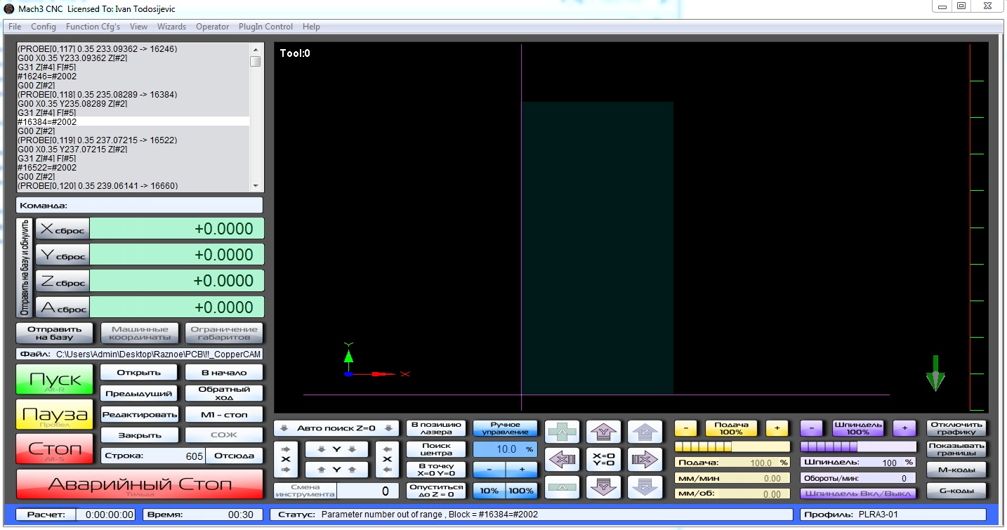Toggle Показывать границы boundaries
Viewport: 1007px width, 530px height.
tap(956, 449)
